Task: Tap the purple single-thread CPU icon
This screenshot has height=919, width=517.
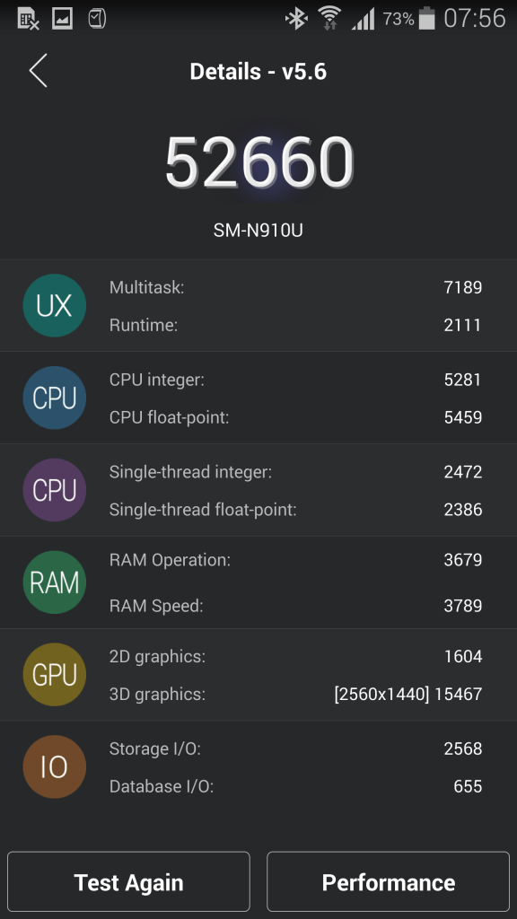Action: click(54, 490)
